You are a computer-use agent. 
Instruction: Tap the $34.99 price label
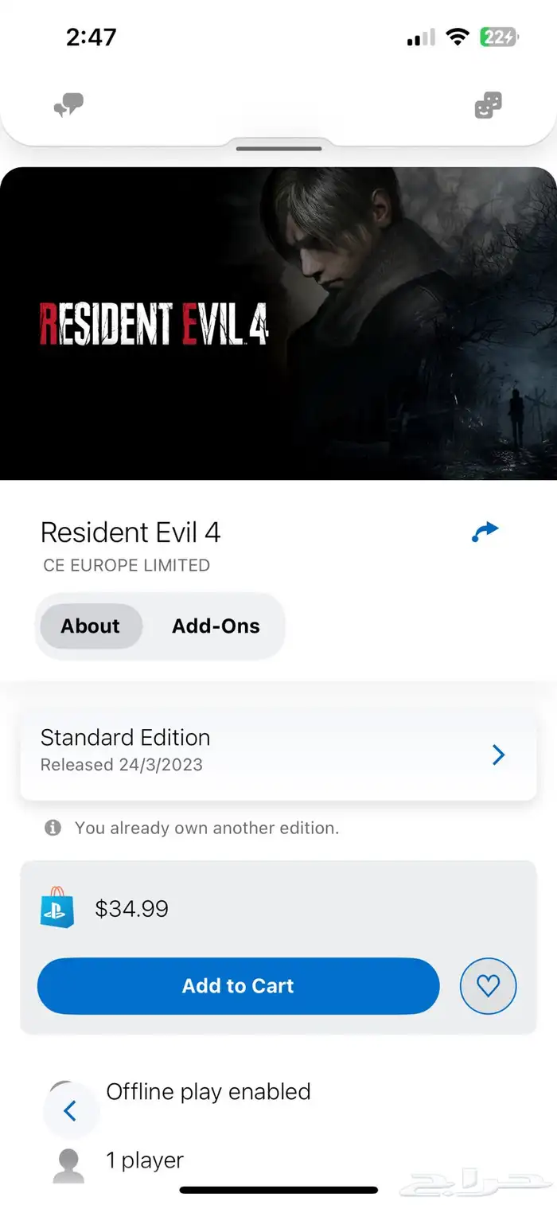click(131, 908)
